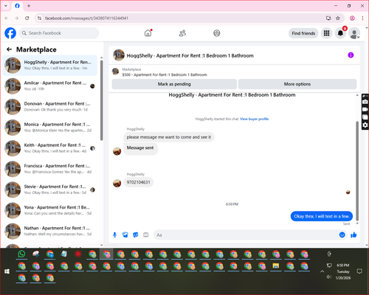Click the browser address bar URL
Screen dimensions: 369x295
coord(86,18)
